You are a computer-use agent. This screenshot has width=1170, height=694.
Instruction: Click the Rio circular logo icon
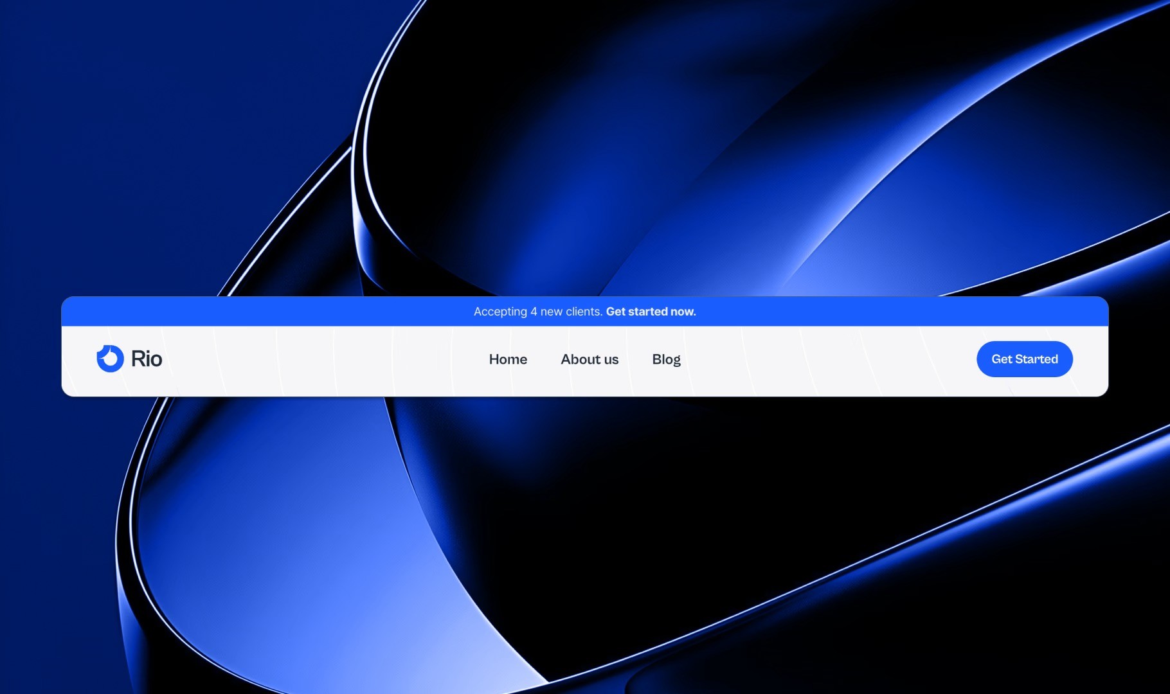[x=110, y=359]
